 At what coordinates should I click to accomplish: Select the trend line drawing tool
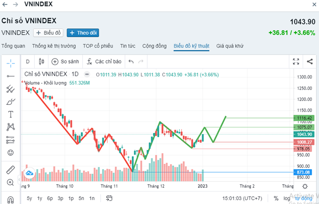point(10,75)
